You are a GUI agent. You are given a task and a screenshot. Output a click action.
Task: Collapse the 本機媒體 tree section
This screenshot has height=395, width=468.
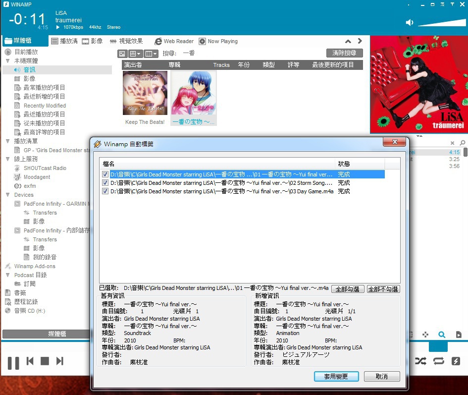(x=8, y=61)
